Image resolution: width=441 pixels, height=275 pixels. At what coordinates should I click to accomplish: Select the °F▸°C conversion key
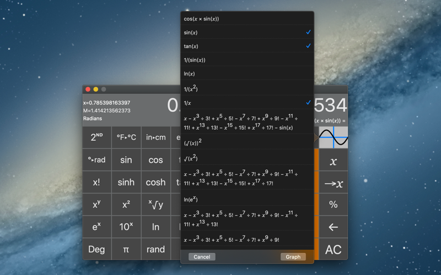click(x=126, y=137)
